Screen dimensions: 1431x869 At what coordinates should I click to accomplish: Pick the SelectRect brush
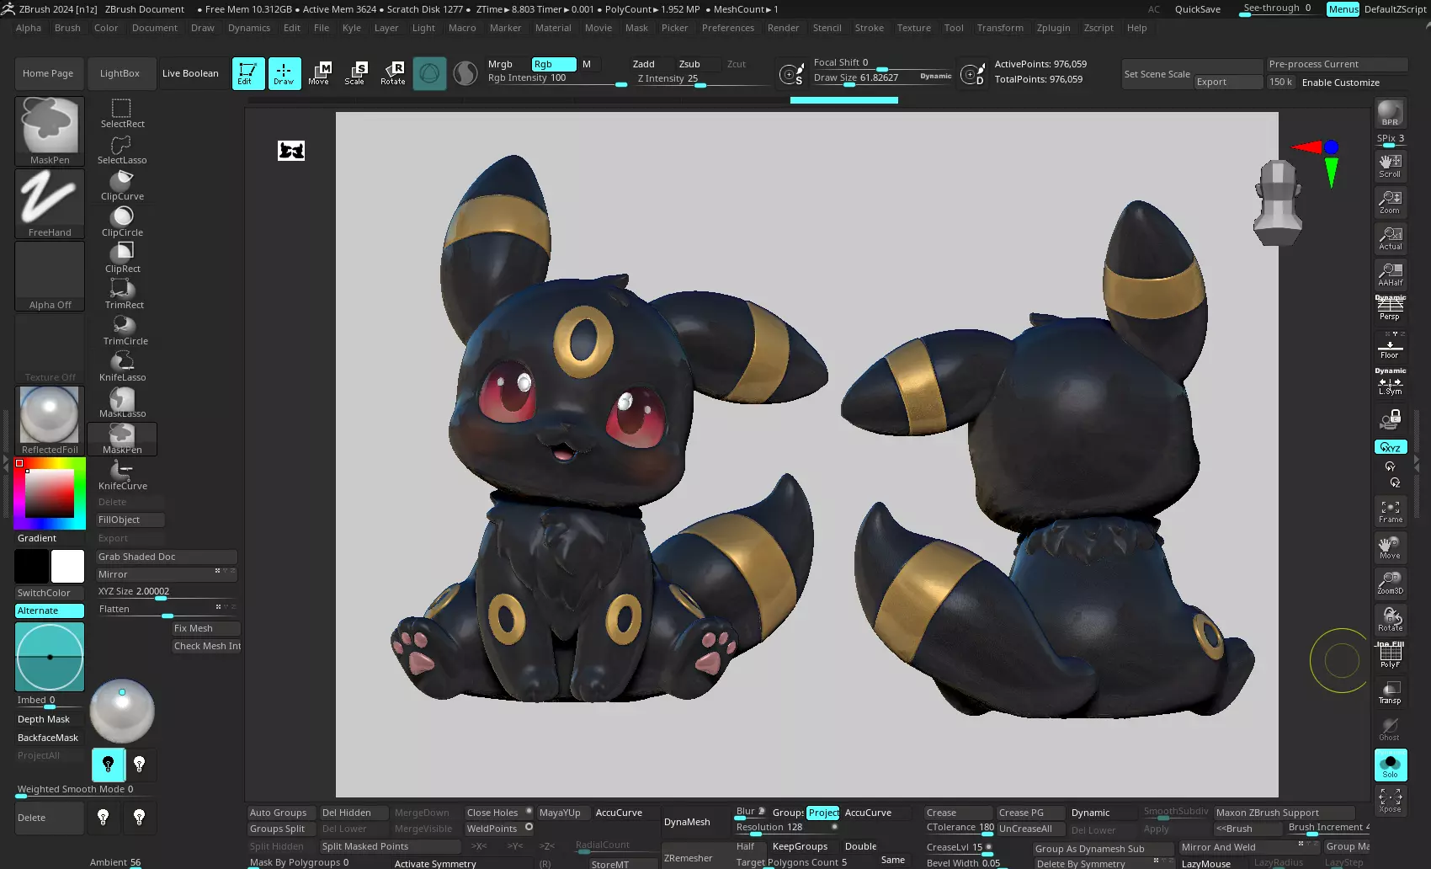(122, 113)
